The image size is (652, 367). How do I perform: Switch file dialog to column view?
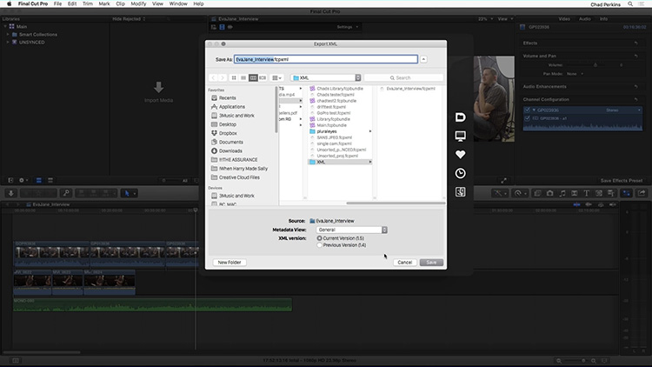tap(253, 77)
